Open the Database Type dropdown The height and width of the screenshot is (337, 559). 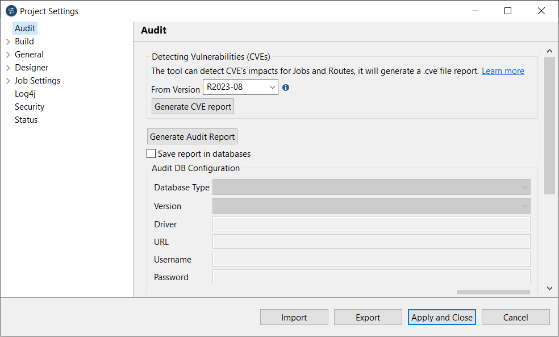pos(523,187)
